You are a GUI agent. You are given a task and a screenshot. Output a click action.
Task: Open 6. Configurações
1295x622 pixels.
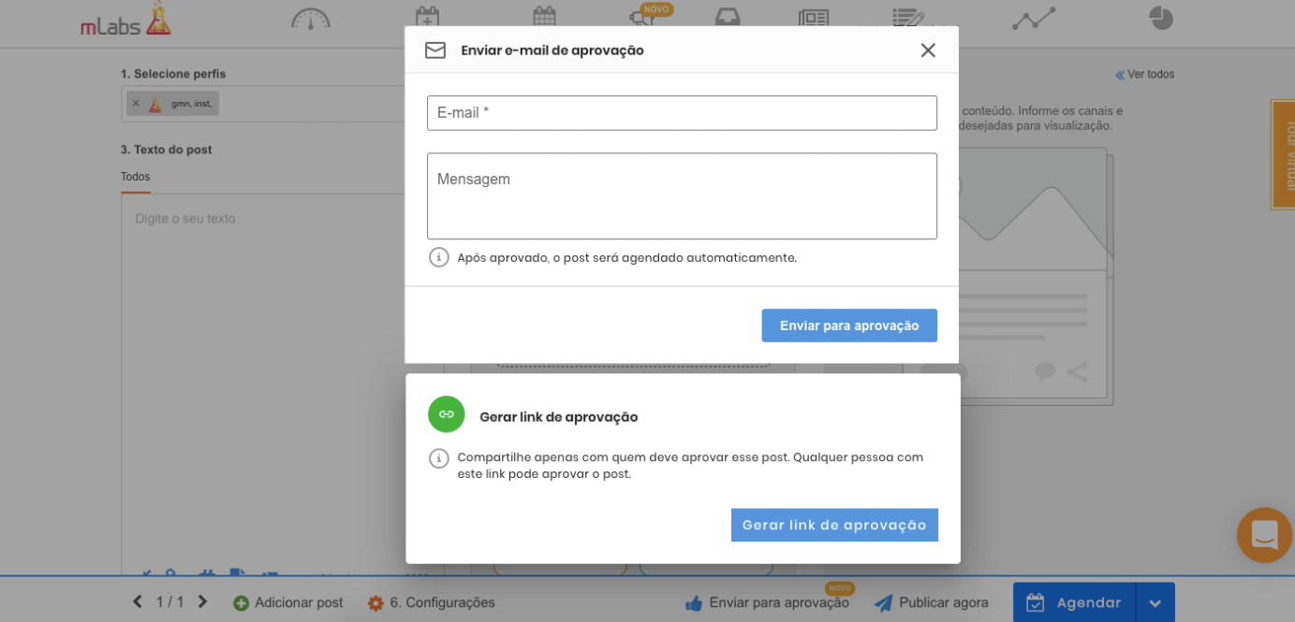point(432,603)
